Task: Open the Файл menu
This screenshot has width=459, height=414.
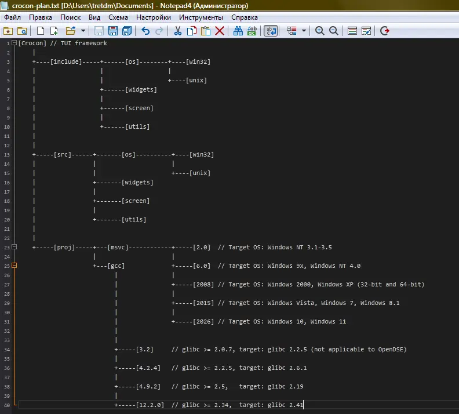Action: tap(13, 17)
